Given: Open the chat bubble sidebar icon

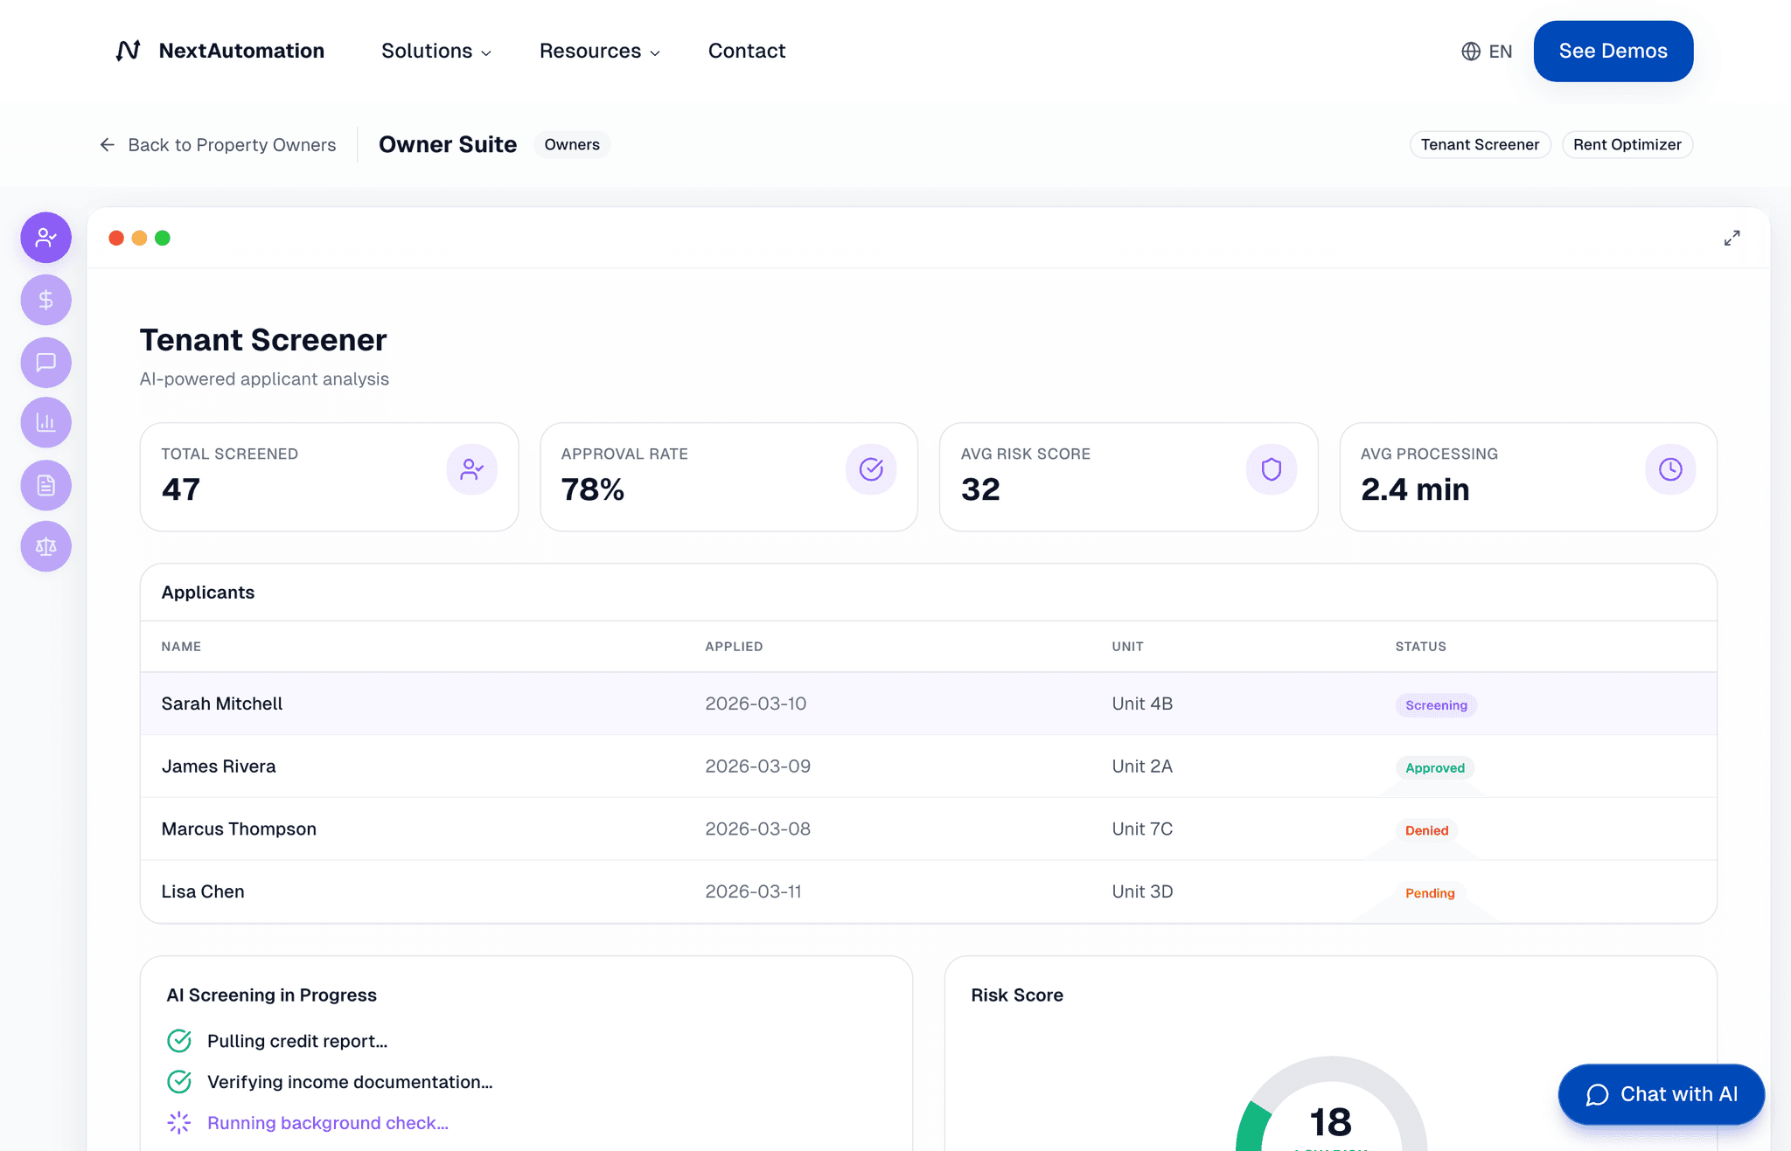Looking at the screenshot, I should pos(45,362).
